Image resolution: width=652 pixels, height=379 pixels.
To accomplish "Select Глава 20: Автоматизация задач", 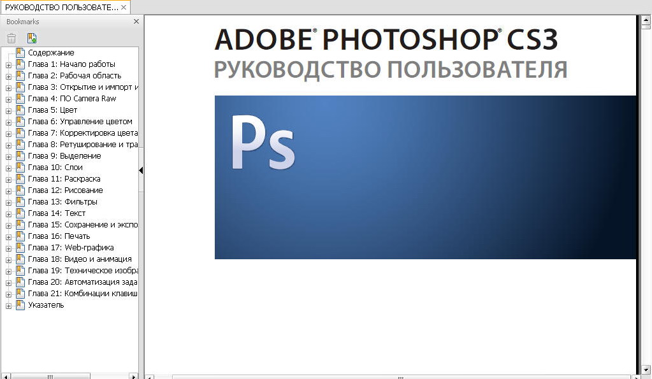I will [x=83, y=282].
